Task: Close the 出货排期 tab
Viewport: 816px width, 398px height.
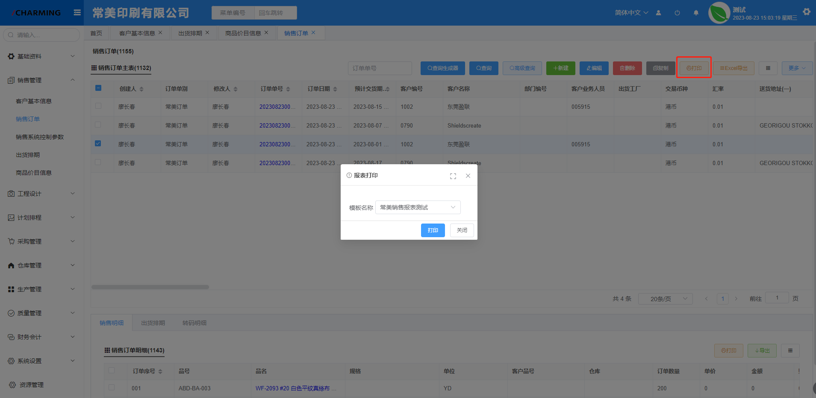Action: pyautogui.click(x=207, y=32)
